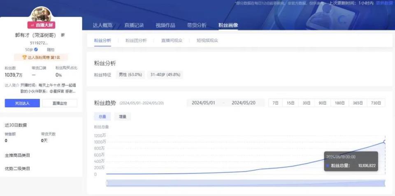
Task: Choose the 7日 time range
Action: point(275,103)
